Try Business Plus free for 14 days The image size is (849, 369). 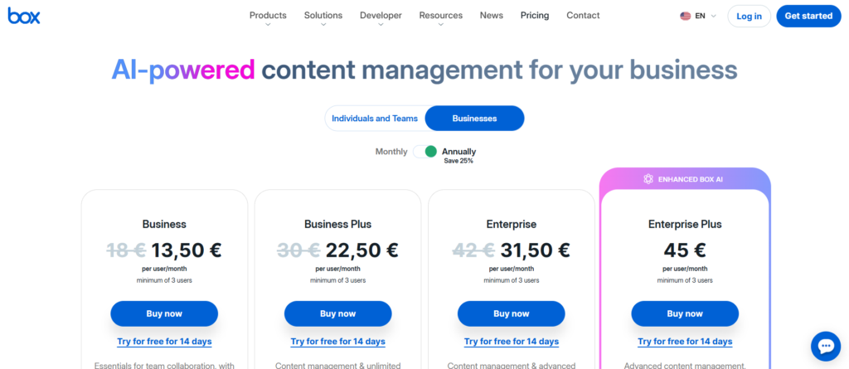click(337, 342)
